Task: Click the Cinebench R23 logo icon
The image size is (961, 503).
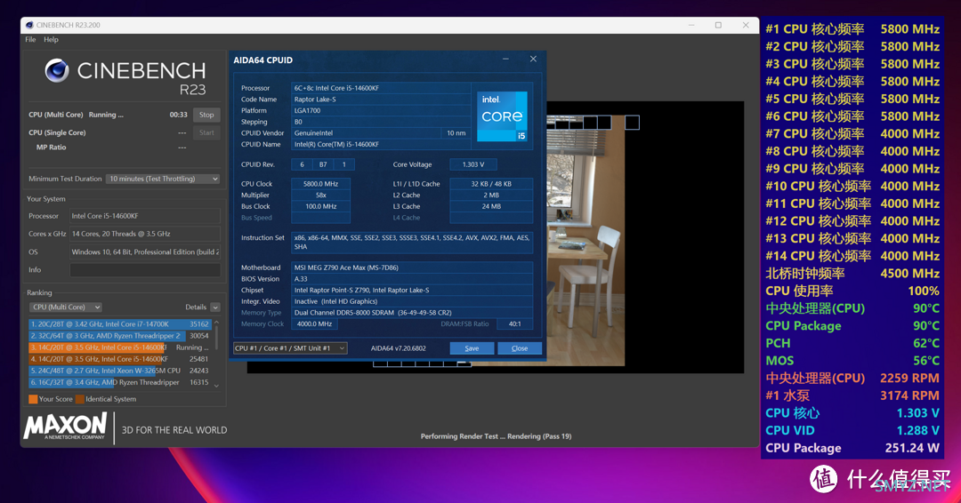Action: [57, 71]
